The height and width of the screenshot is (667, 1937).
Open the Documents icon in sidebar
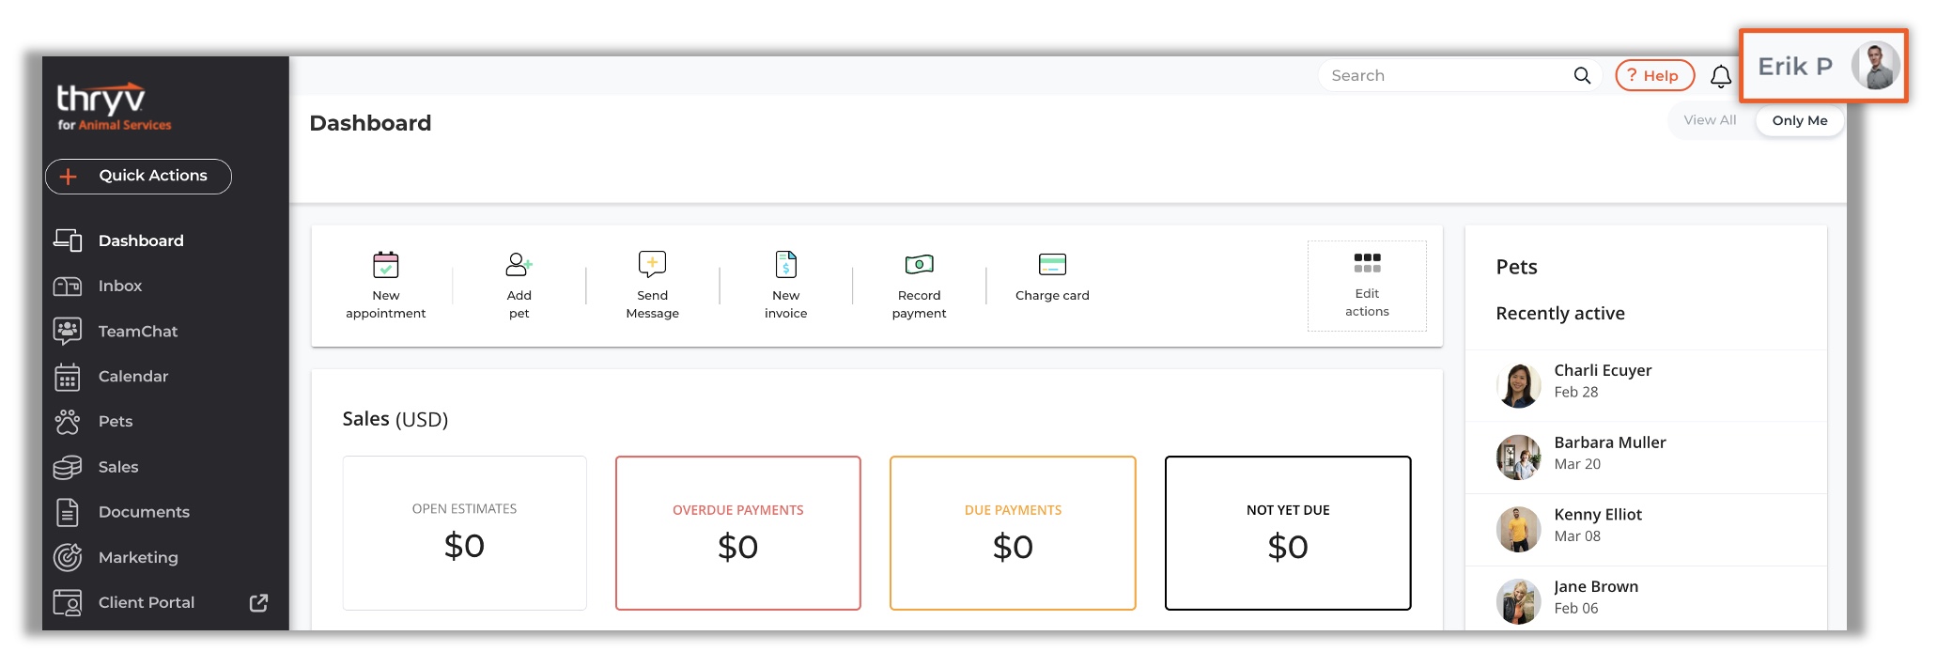coord(68,512)
